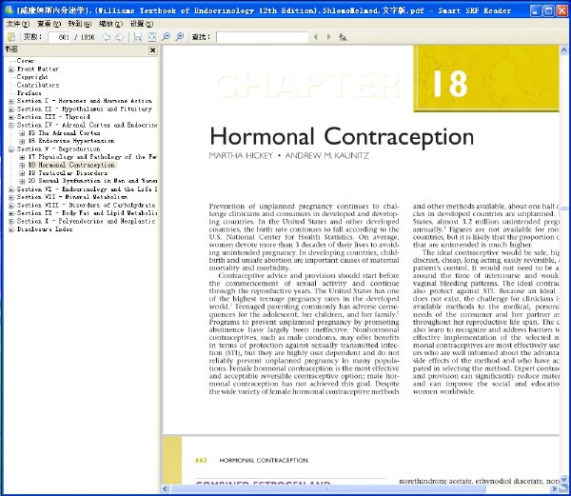Expand 17 Physiology and Pathology node
Image resolution: width=571 pixels, height=496 pixels.
(22, 157)
